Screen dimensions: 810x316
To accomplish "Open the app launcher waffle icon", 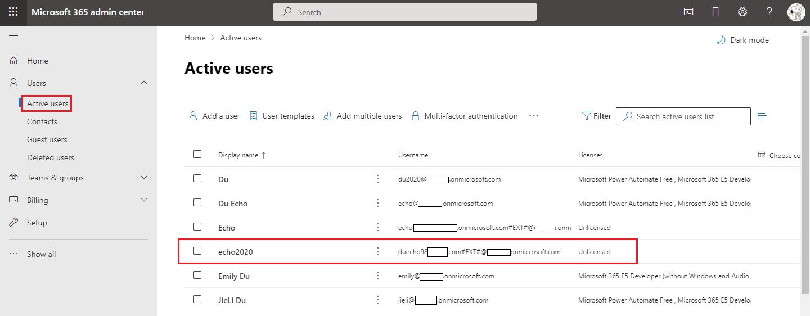I will point(13,12).
